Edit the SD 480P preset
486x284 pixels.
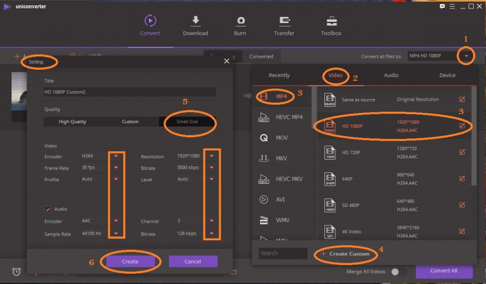click(462, 205)
